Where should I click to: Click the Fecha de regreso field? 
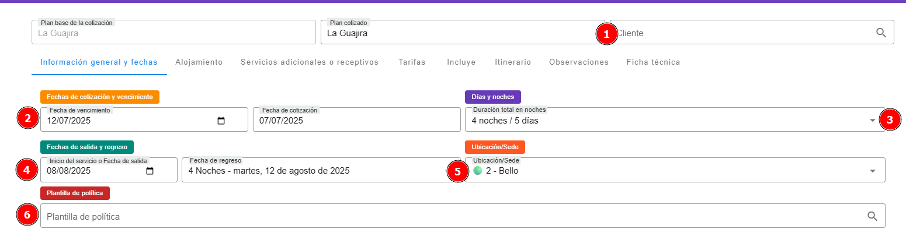(315, 171)
